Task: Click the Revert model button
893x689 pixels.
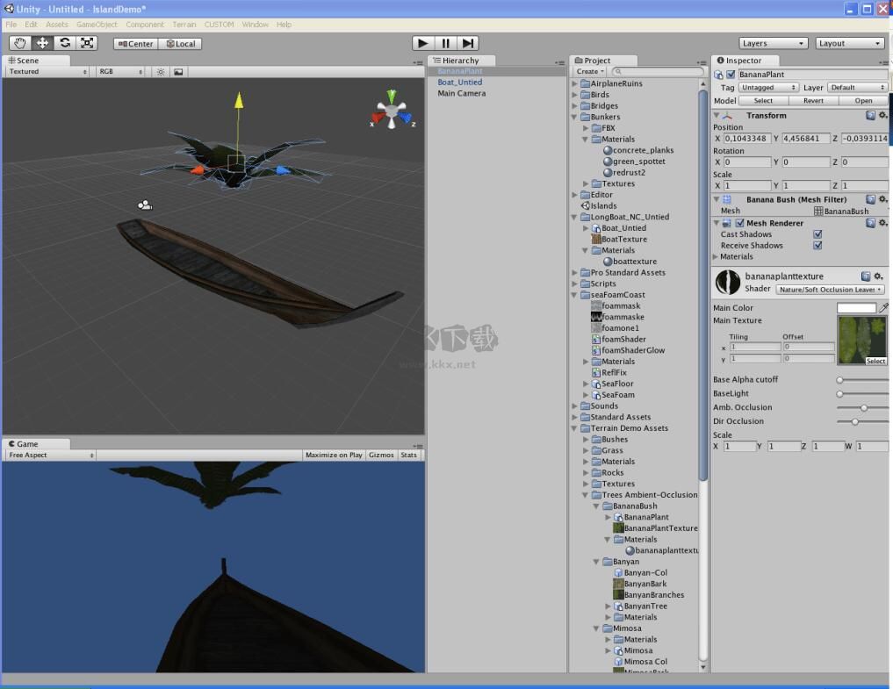Action: [x=813, y=101]
